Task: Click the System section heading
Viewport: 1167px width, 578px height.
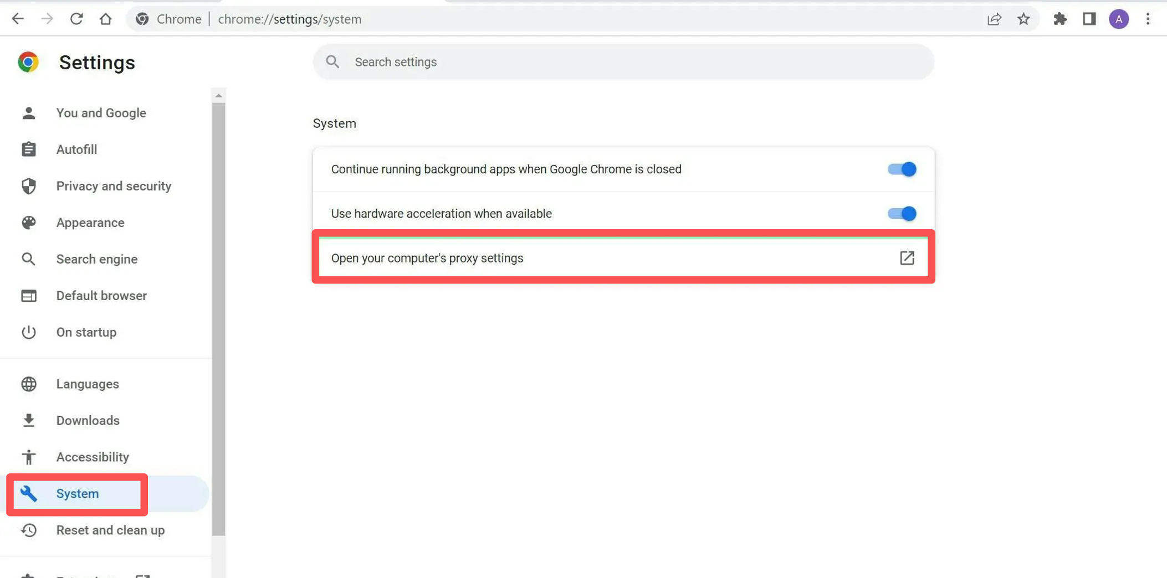Action: [334, 123]
